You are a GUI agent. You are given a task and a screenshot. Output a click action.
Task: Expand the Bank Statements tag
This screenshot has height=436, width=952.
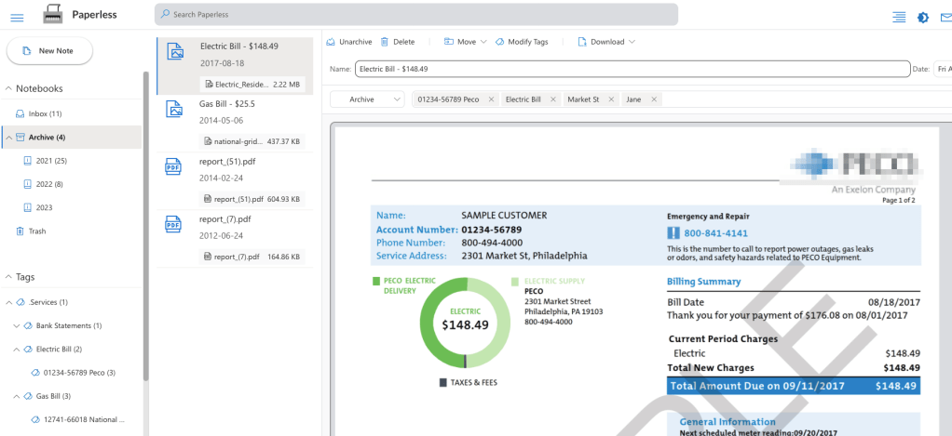click(x=16, y=325)
